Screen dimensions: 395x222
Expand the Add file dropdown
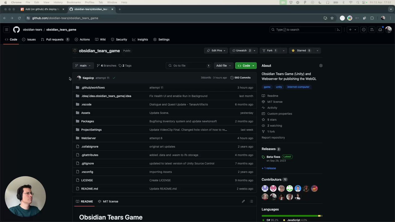(x=223, y=66)
